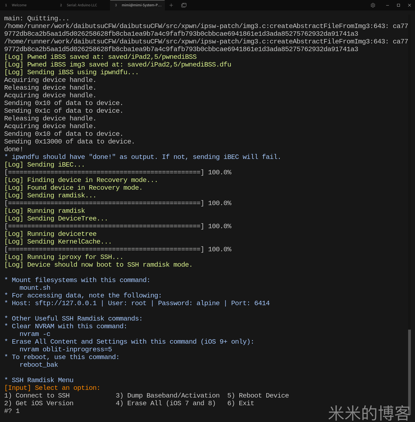This screenshot has height=422, width=415.
Task: Click the 'reboot_bak' command text
Action: pyautogui.click(x=39, y=365)
